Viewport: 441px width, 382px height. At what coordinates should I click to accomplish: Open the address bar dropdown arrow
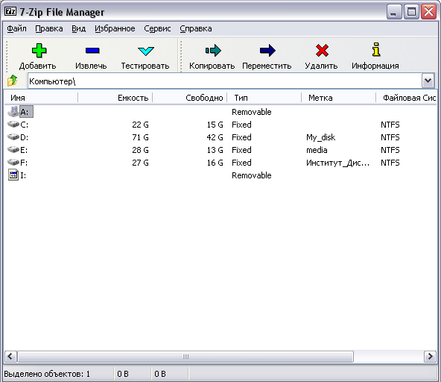(x=428, y=81)
